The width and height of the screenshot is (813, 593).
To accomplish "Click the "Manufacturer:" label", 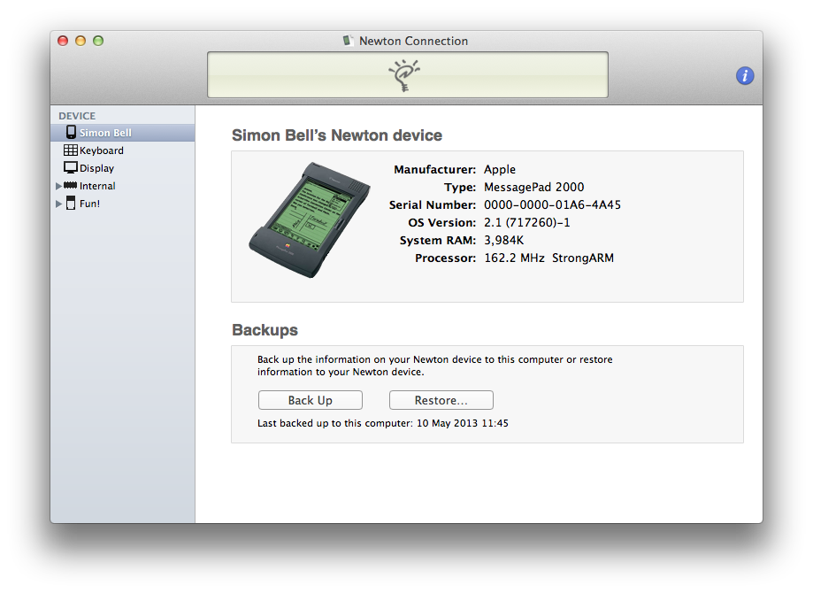I will [x=435, y=170].
